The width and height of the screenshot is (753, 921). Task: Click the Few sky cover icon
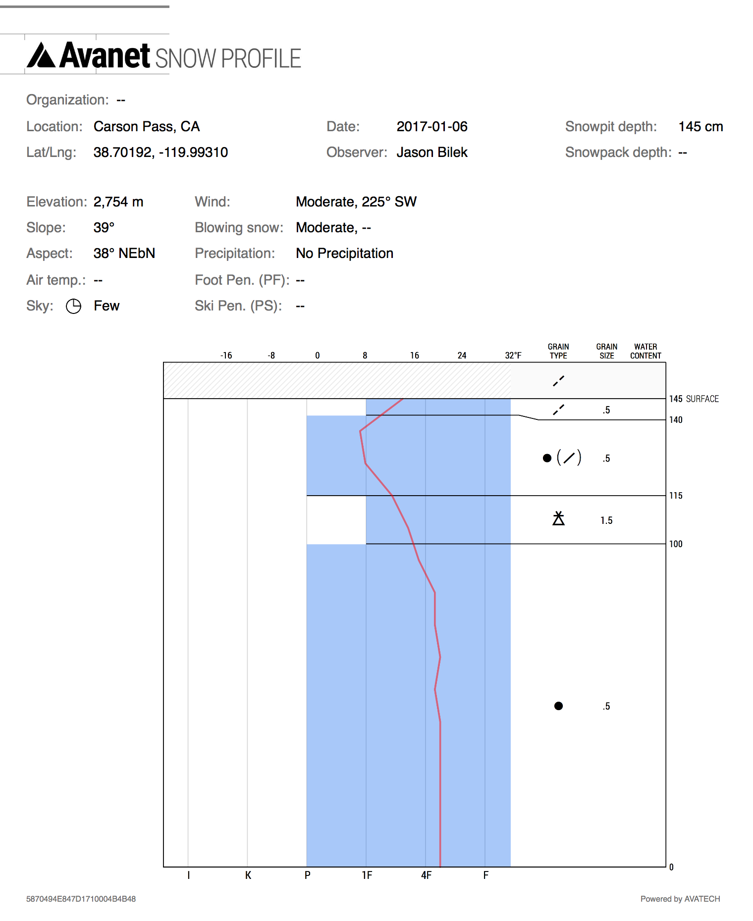click(x=73, y=307)
